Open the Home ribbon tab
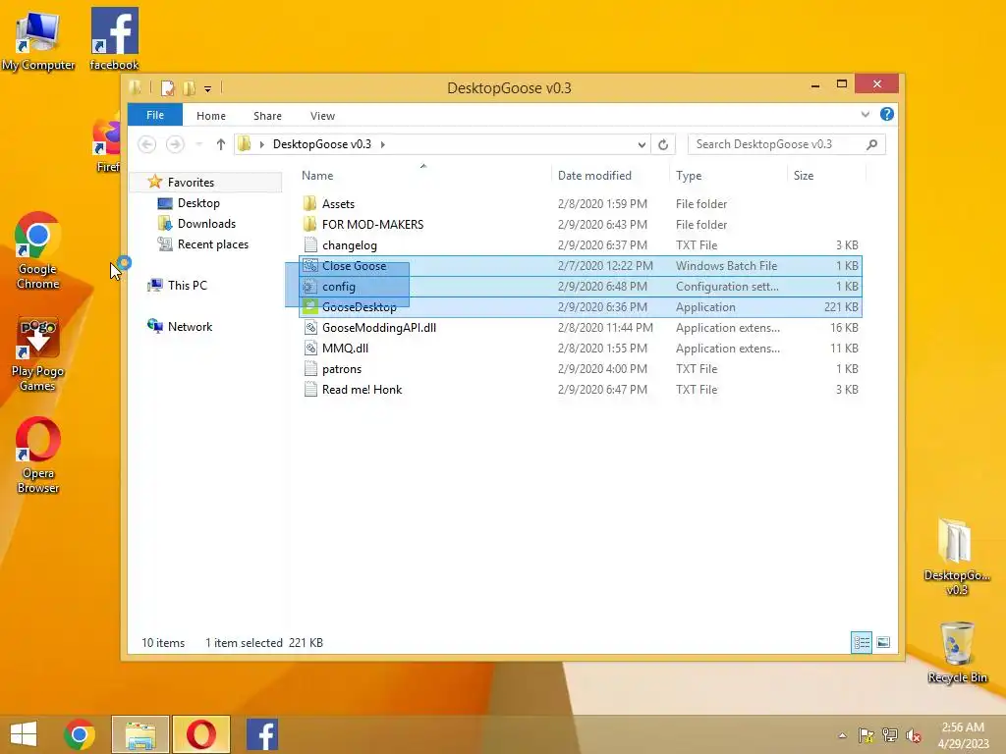This screenshot has height=754, width=1006. tap(211, 116)
